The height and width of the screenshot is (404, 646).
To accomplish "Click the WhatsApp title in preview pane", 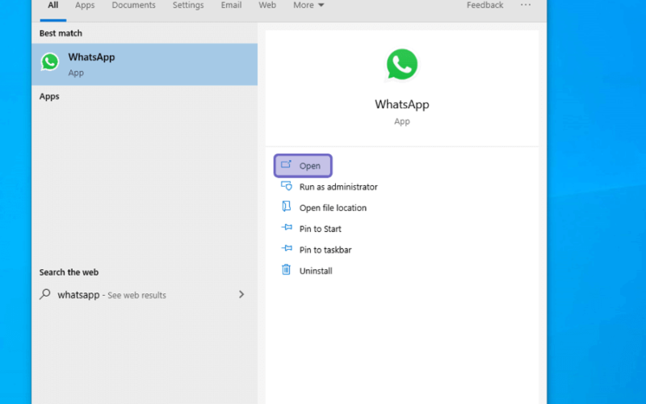I will pos(401,104).
